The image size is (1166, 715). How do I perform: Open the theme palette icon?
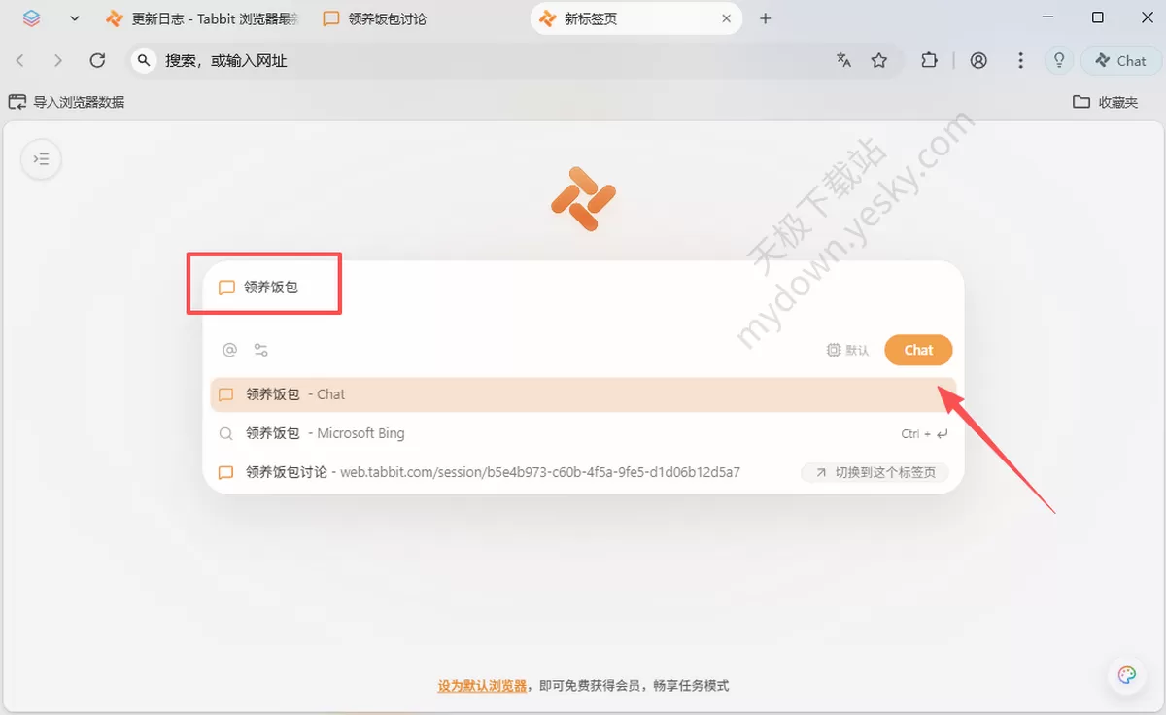point(1127,675)
